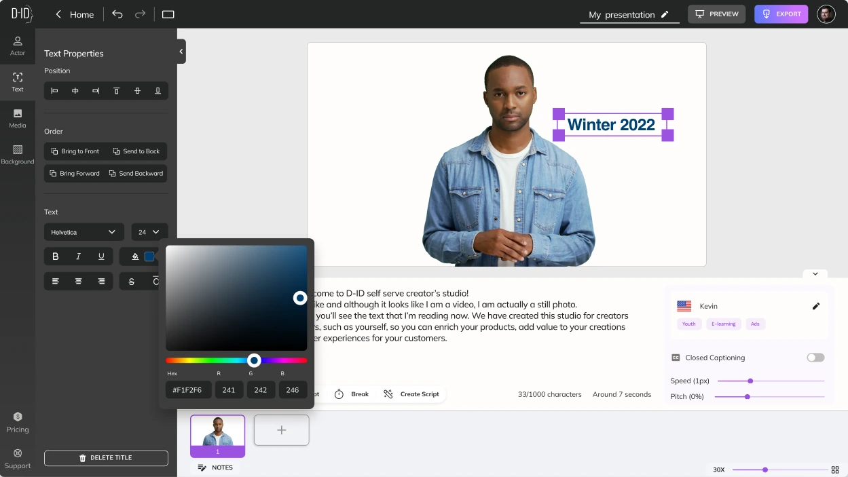
Task: Go back to Home
Action: click(x=75, y=14)
